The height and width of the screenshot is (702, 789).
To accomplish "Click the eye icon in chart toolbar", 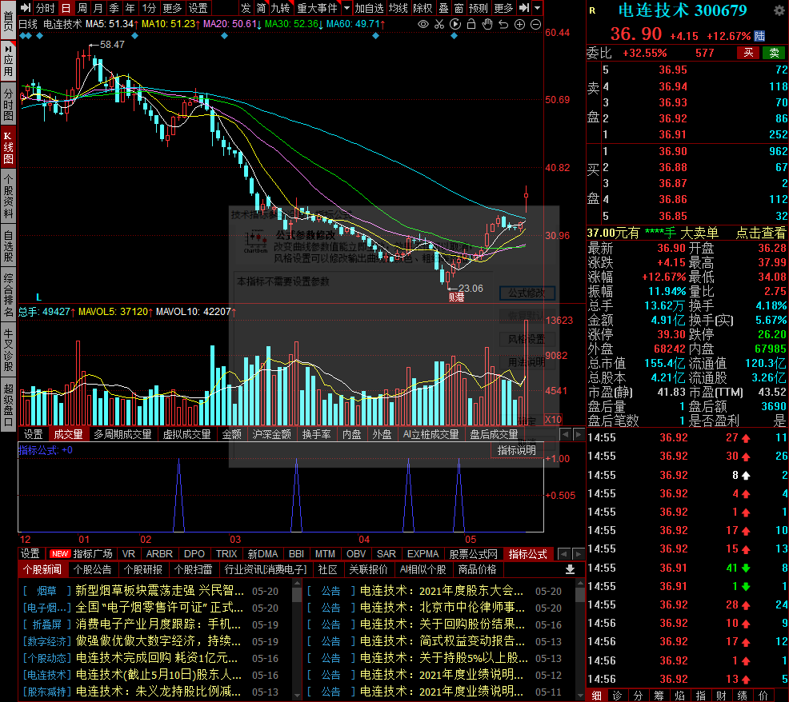I will click(423, 24).
